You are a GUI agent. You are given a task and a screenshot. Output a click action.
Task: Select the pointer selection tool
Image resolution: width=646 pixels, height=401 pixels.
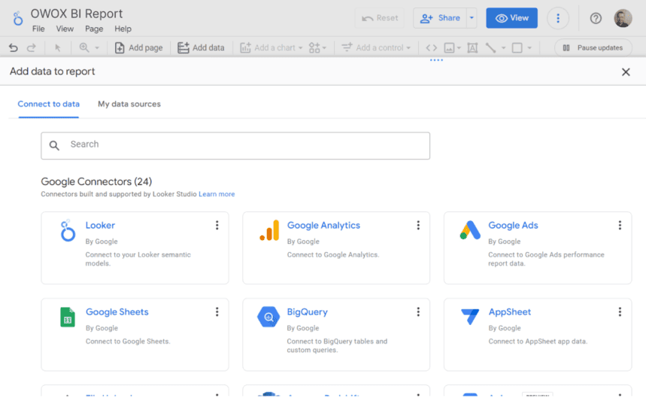click(58, 48)
